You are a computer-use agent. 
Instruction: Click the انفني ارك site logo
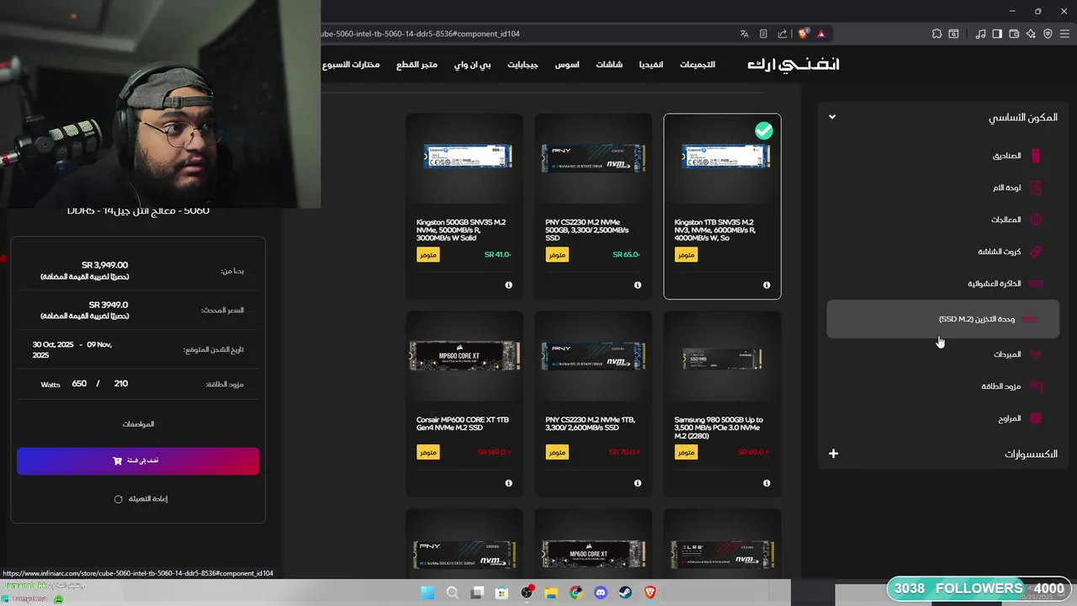coord(793,65)
